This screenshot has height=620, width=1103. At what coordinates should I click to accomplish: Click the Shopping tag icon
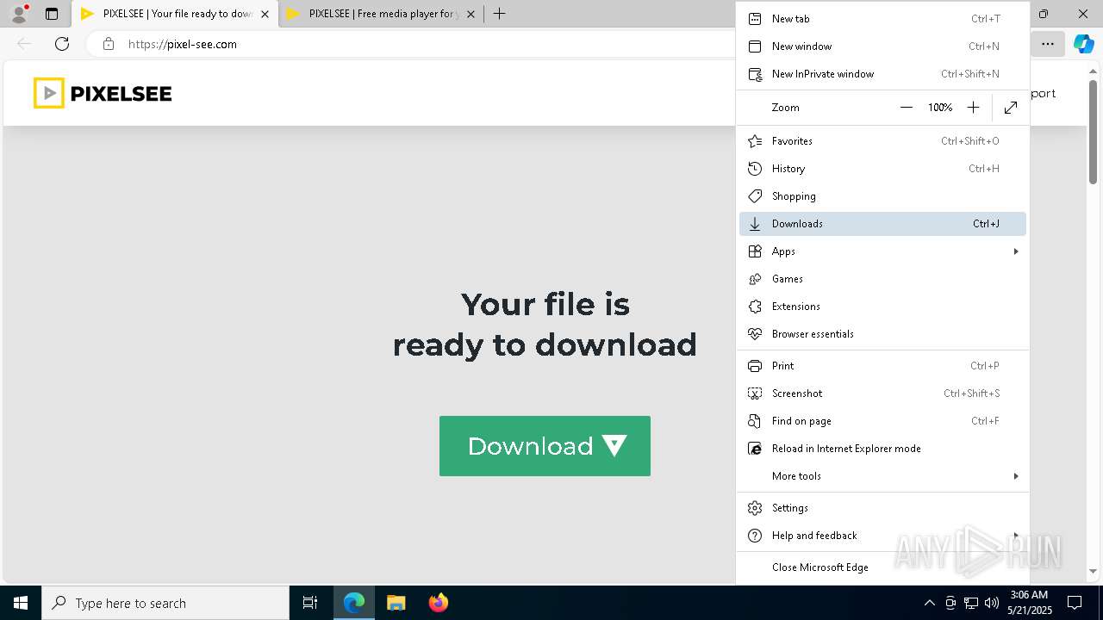point(755,196)
